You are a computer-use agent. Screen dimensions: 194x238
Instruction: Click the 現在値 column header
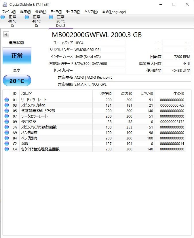(103, 93)
